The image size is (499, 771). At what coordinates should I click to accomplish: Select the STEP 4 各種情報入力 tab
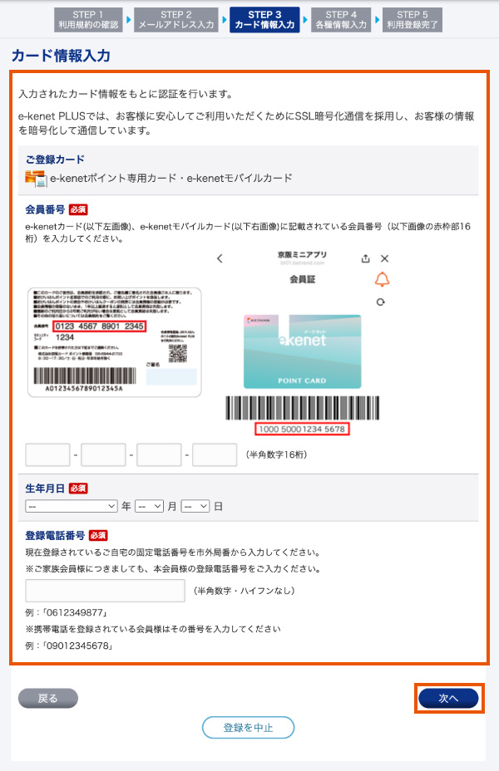[x=341, y=20]
